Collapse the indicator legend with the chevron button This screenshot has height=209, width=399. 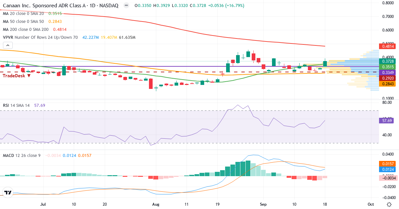(x=8, y=45)
